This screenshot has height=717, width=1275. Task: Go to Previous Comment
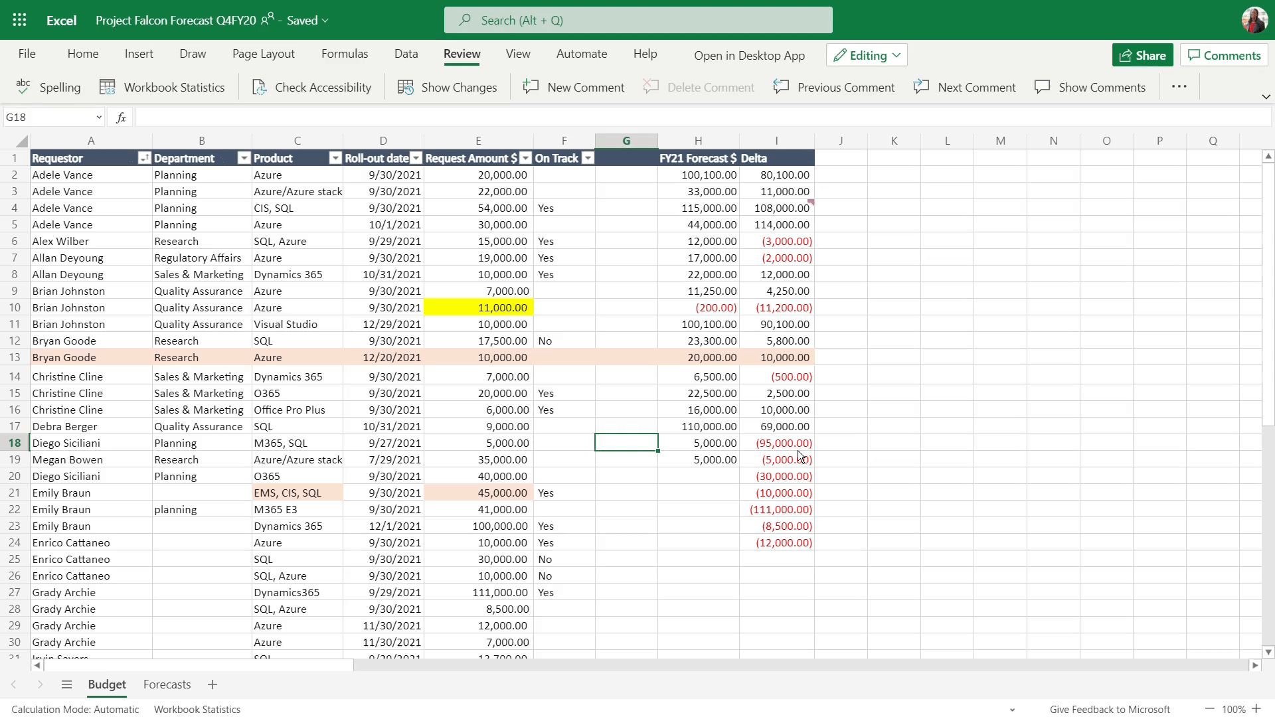pyautogui.click(x=834, y=87)
